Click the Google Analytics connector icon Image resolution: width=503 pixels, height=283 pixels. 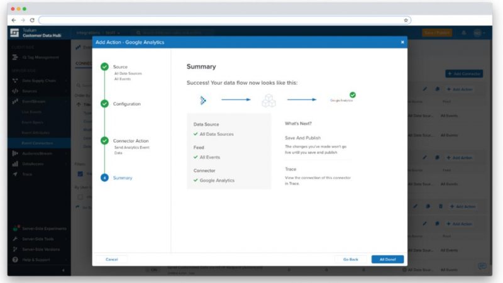tap(343, 99)
